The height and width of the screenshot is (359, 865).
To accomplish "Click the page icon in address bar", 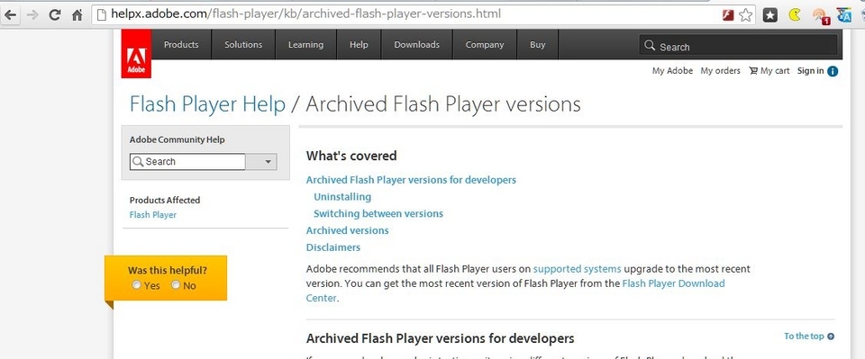I will [x=101, y=15].
